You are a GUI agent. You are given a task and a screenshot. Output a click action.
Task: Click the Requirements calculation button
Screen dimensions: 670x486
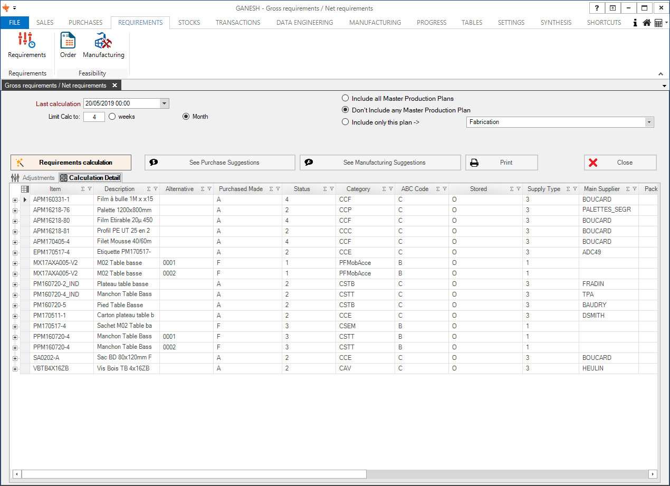click(x=71, y=163)
